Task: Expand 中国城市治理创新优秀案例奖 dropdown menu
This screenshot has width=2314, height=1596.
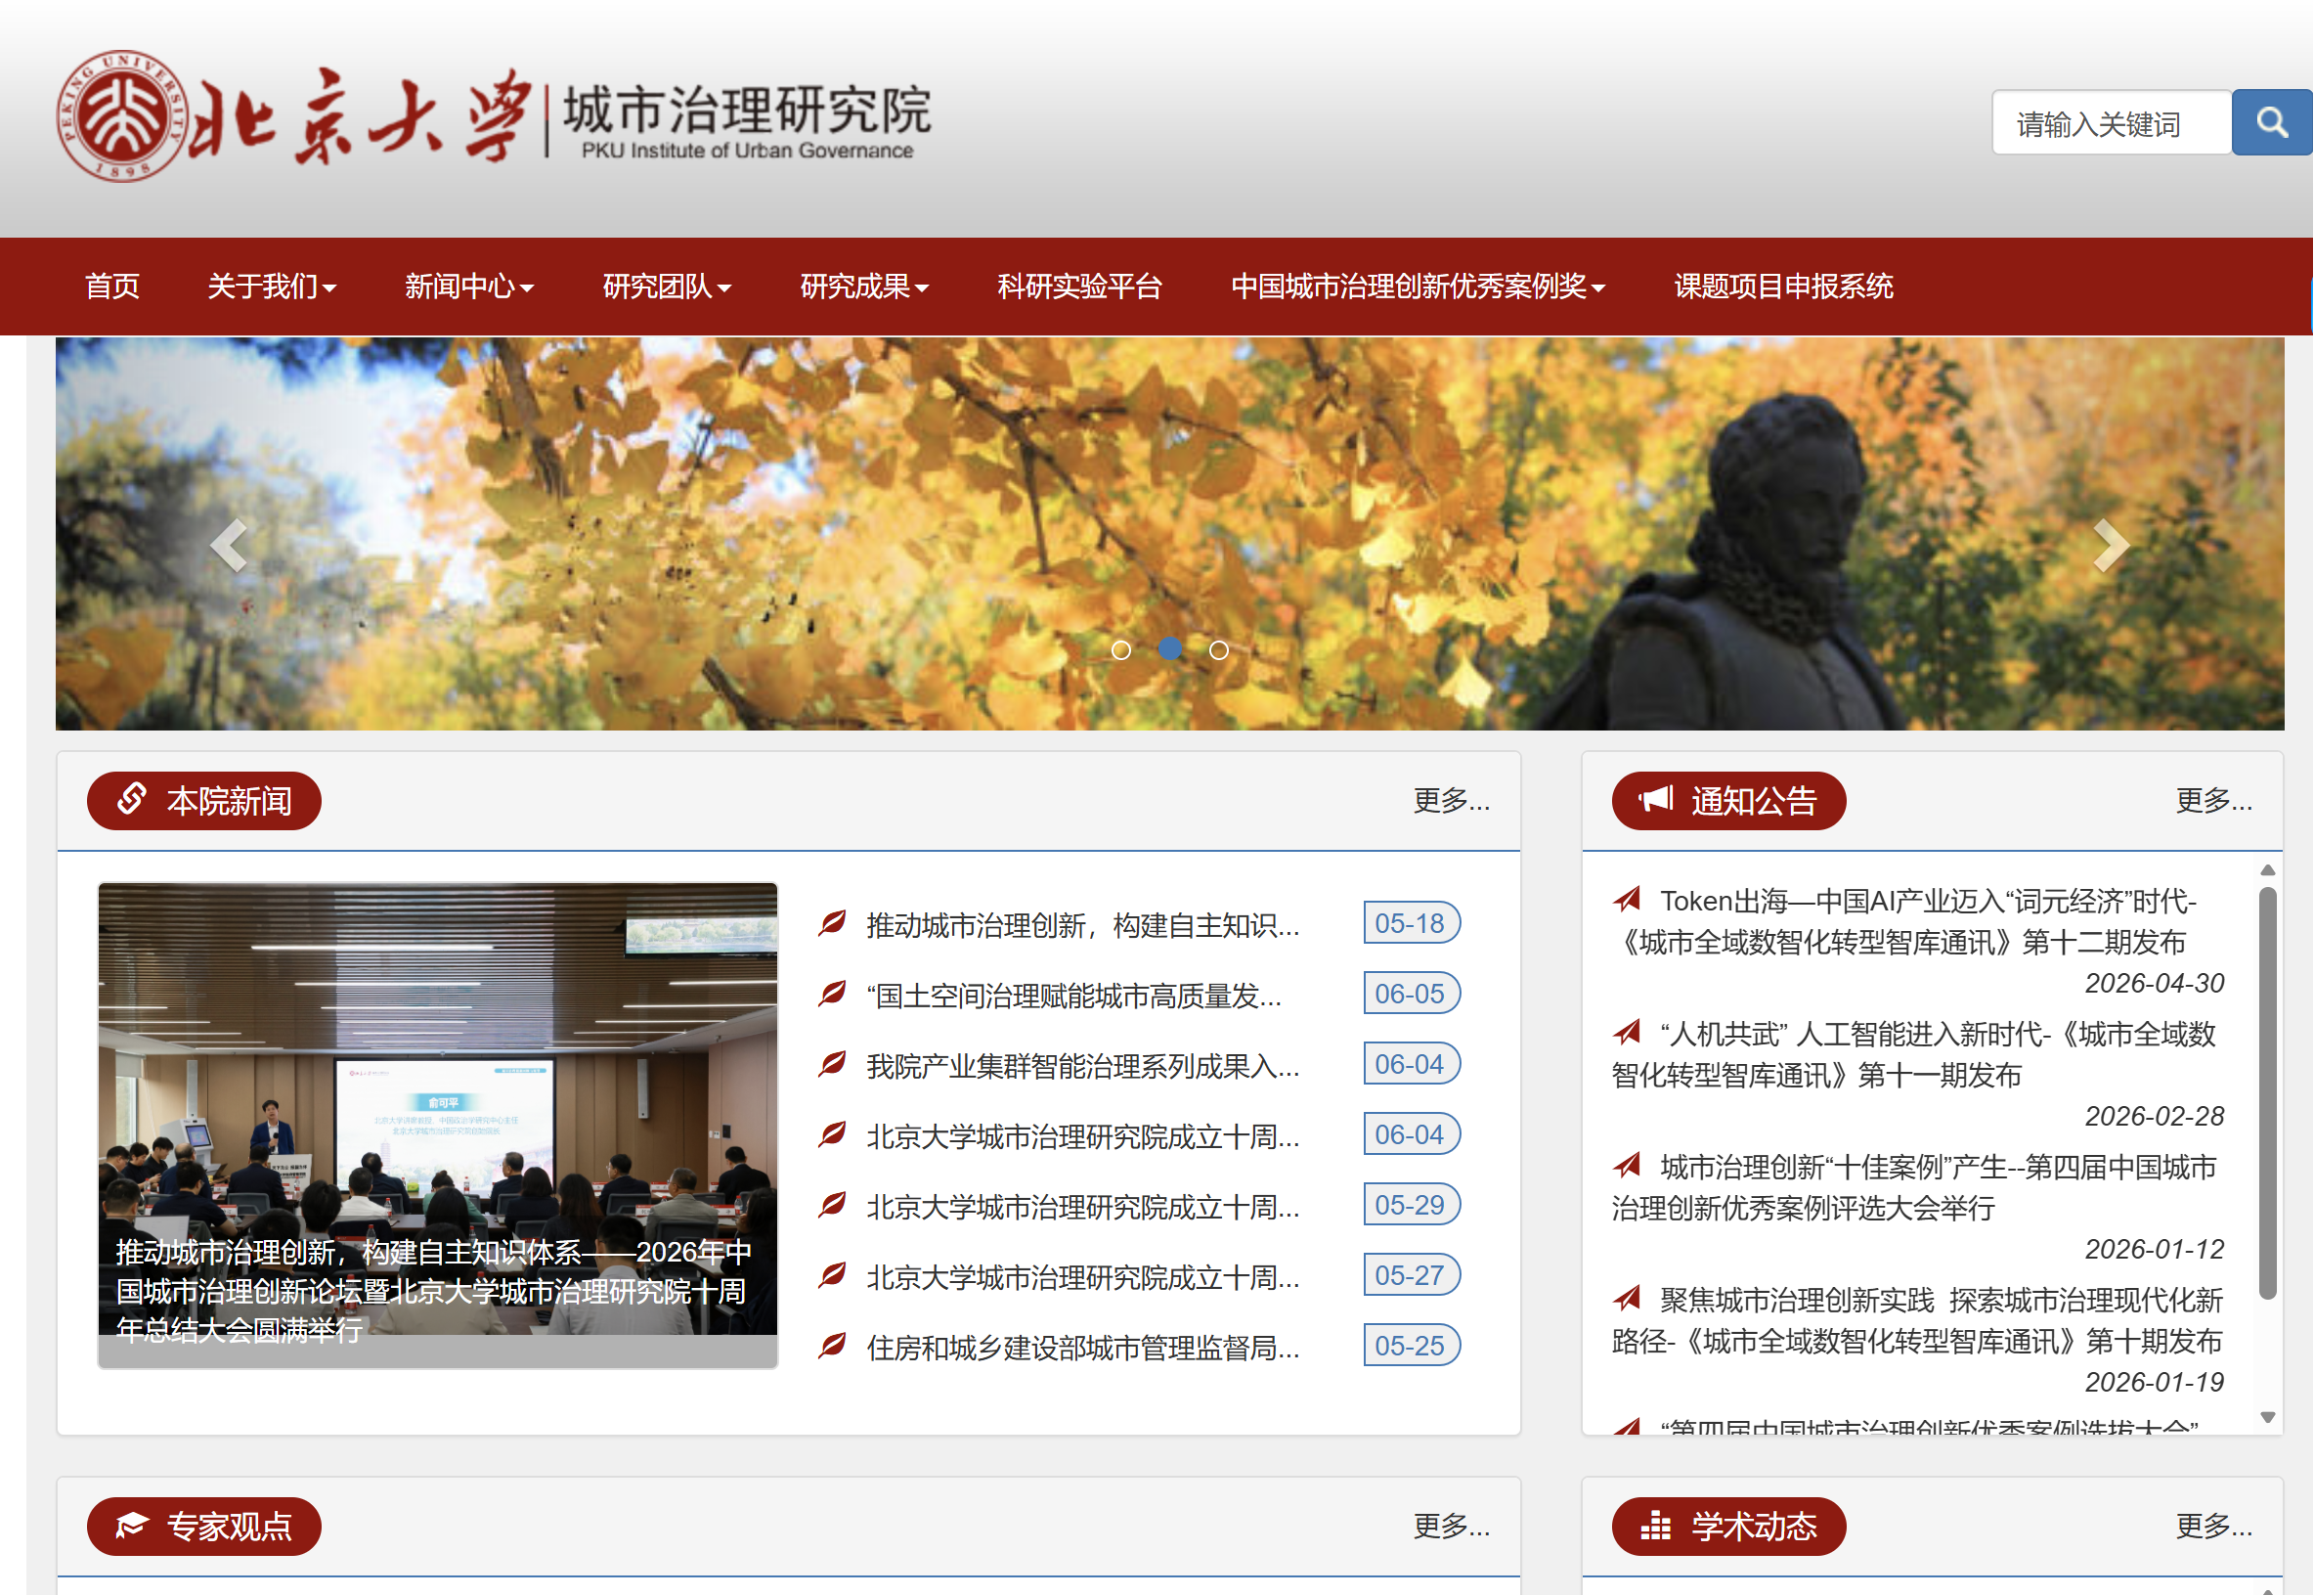Action: point(1419,287)
